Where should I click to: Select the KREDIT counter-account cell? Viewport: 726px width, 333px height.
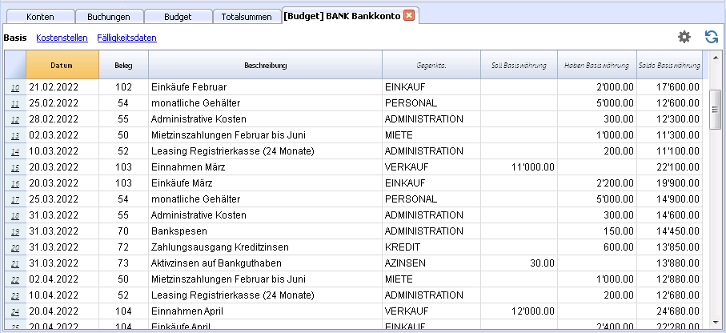pyautogui.click(x=431, y=247)
